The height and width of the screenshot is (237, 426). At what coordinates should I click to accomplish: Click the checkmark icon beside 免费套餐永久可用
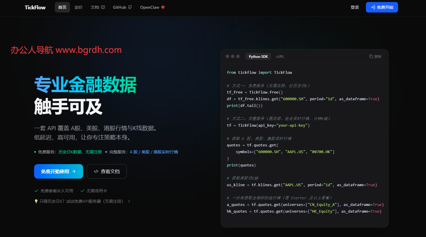pos(36,191)
